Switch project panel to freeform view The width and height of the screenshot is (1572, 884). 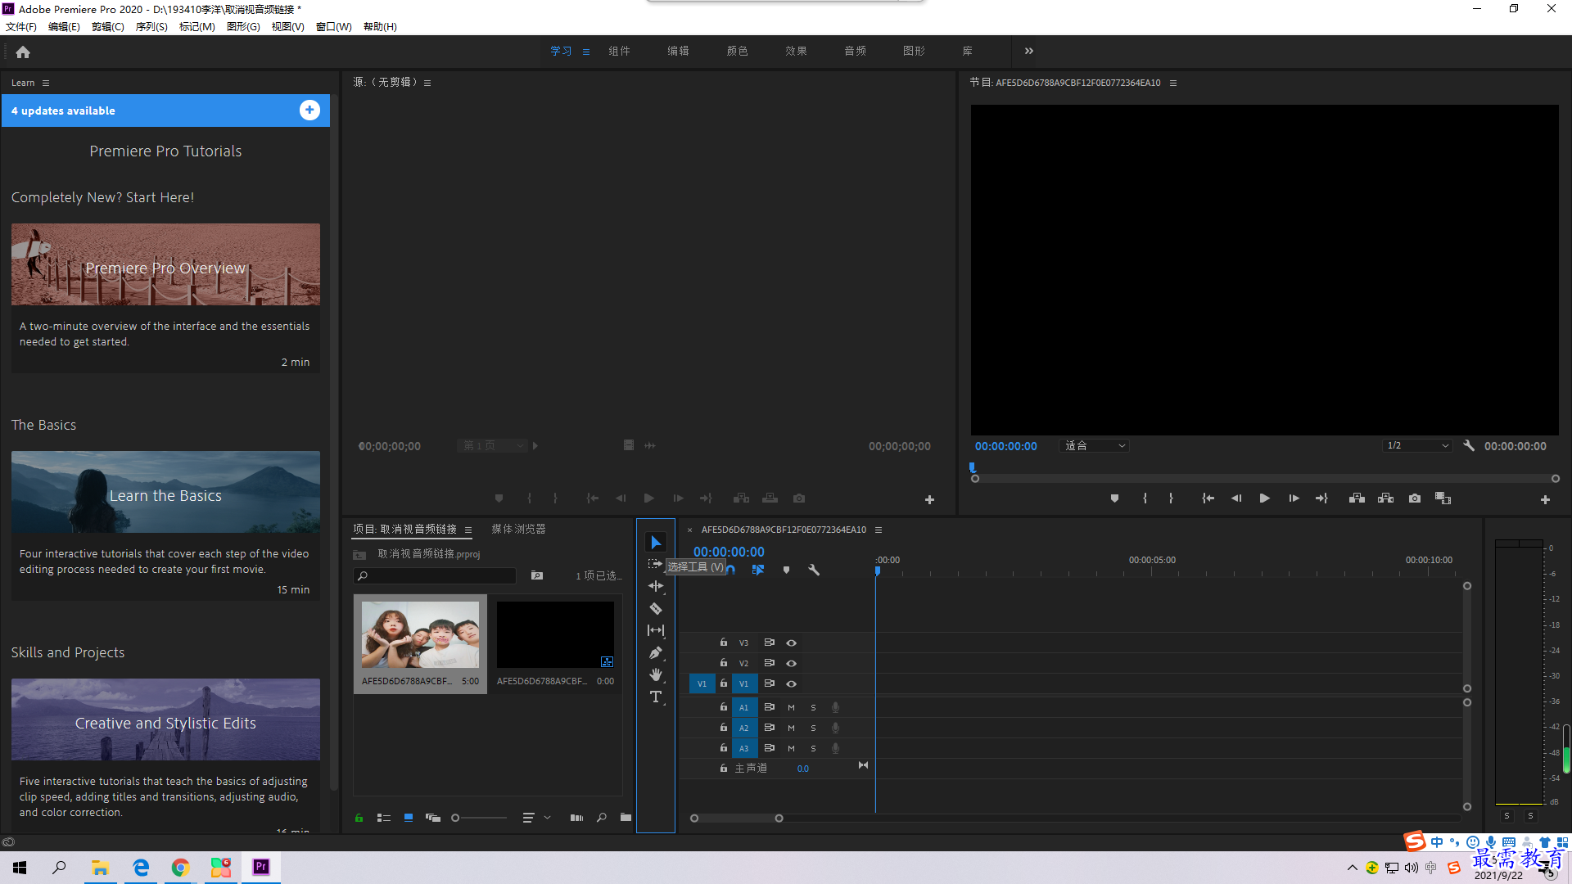point(433,818)
